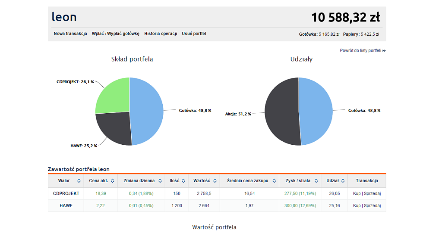
Task: Click Usuń portfel option
Action: [x=194, y=34]
